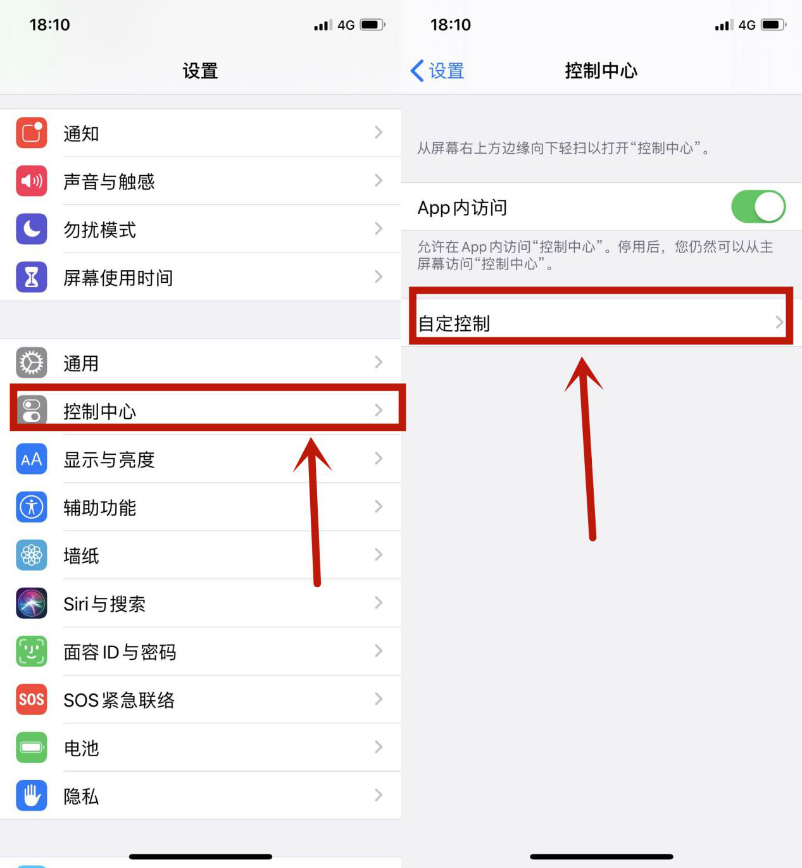Select the 墙纸 menu row
The image size is (802, 868).
coord(201,555)
